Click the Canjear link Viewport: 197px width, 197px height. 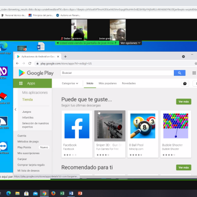(x=22, y=159)
